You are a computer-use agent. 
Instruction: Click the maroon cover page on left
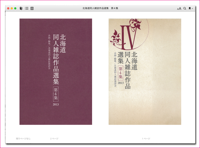click(x=56, y=72)
